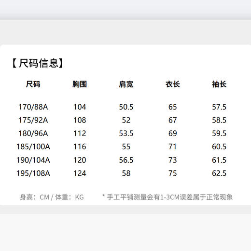Viewport: 251px width, 251px height.
Task: Click sleeve length 61.5
Action: coord(219,160)
